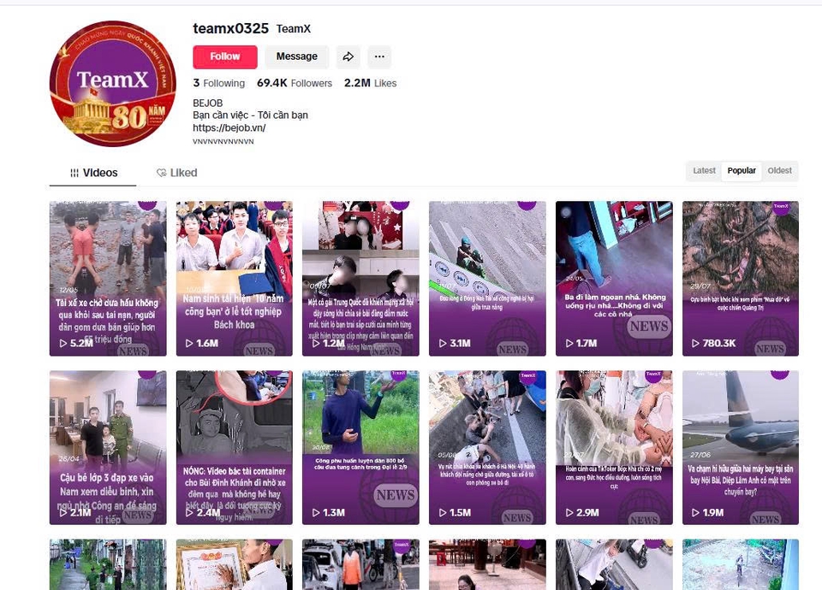822x590 pixels.
Task: Click the share arrow icon
Action: [348, 56]
